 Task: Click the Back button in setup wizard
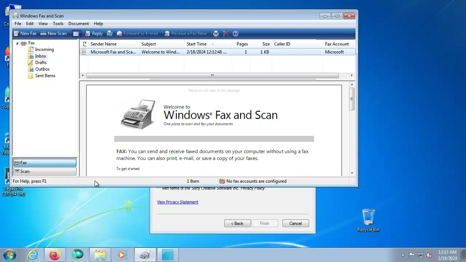pos(237,223)
